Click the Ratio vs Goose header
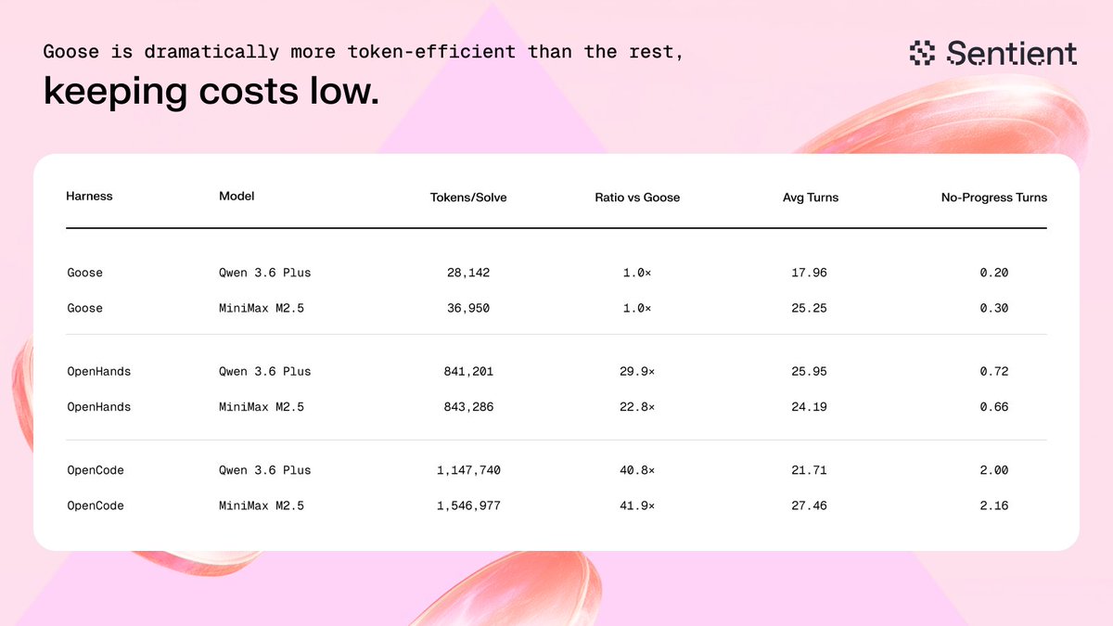Viewport: 1113px width, 626px height. 637,198
